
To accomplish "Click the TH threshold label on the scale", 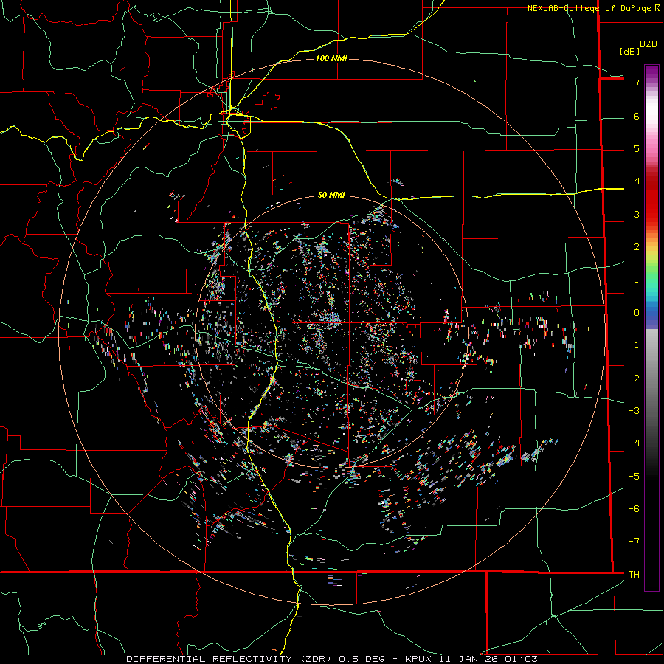I will point(634,575).
